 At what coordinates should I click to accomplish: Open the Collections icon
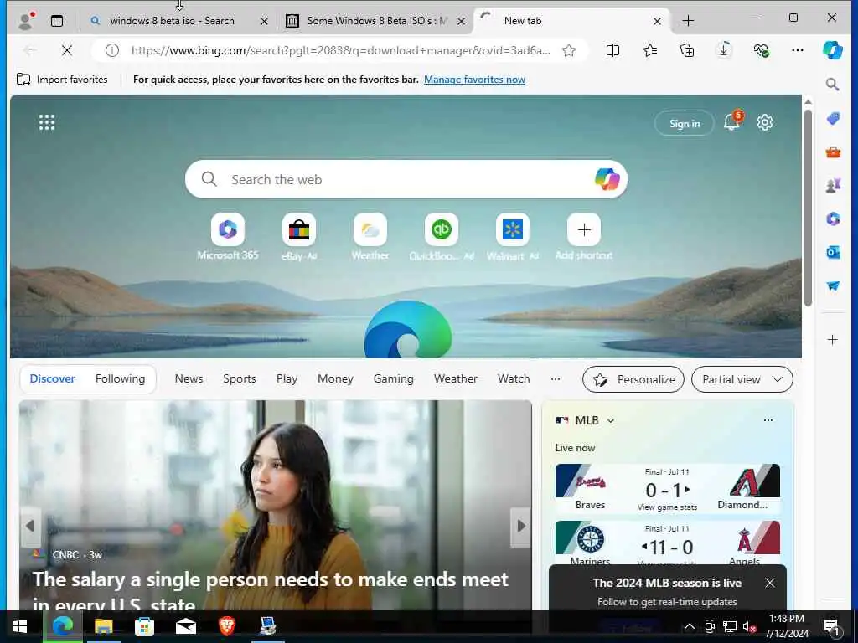(687, 50)
